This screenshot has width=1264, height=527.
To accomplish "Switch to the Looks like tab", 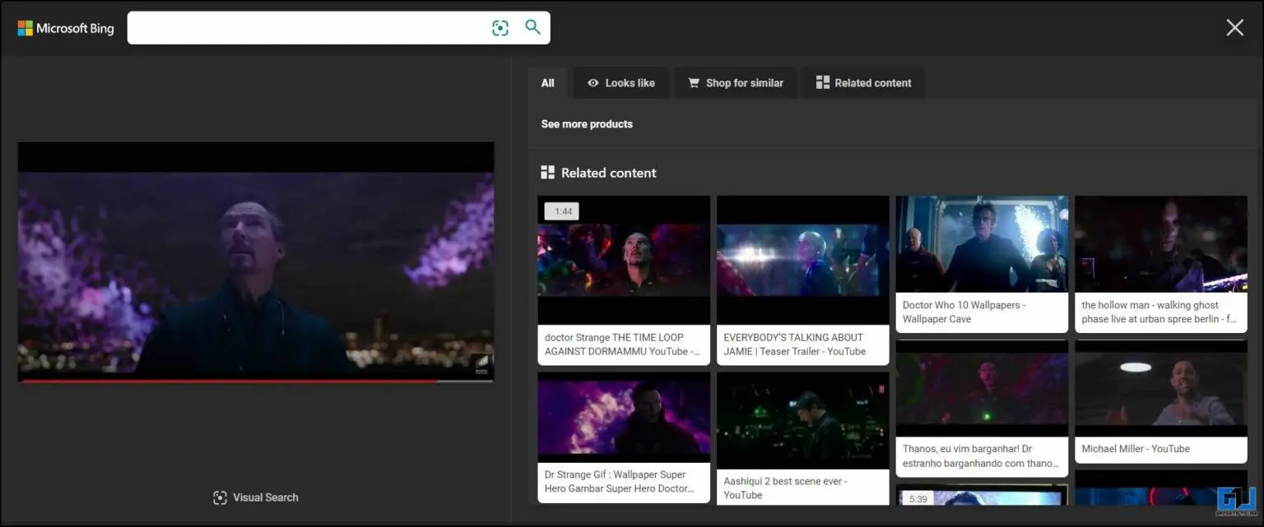I will (x=621, y=82).
